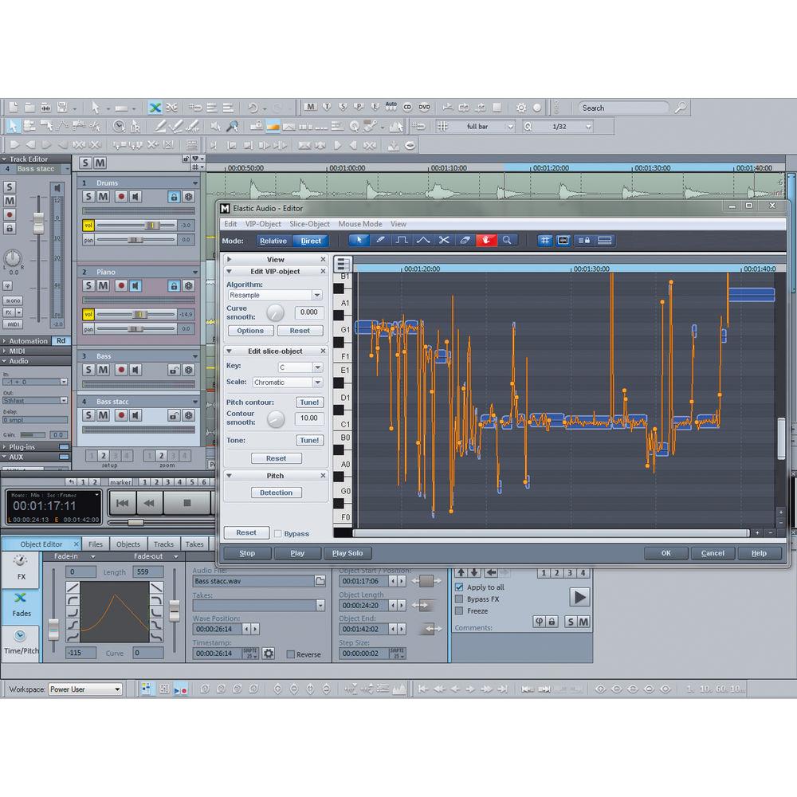This screenshot has width=797, height=797.
Task: Select the Eraser tool in the editor toolbar
Action: (465, 240)
